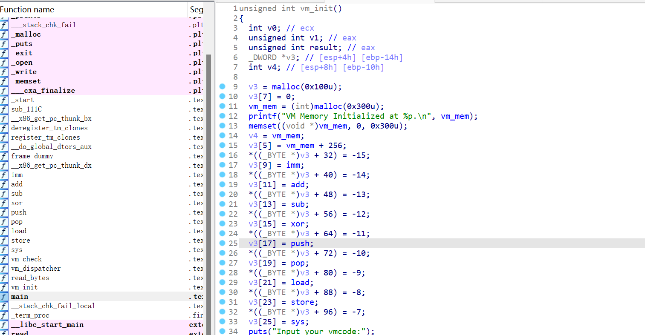The width and height of the screenshot is (645, 335).
Task: Click the puts call on line 34
Action: [x=257, y=331]
